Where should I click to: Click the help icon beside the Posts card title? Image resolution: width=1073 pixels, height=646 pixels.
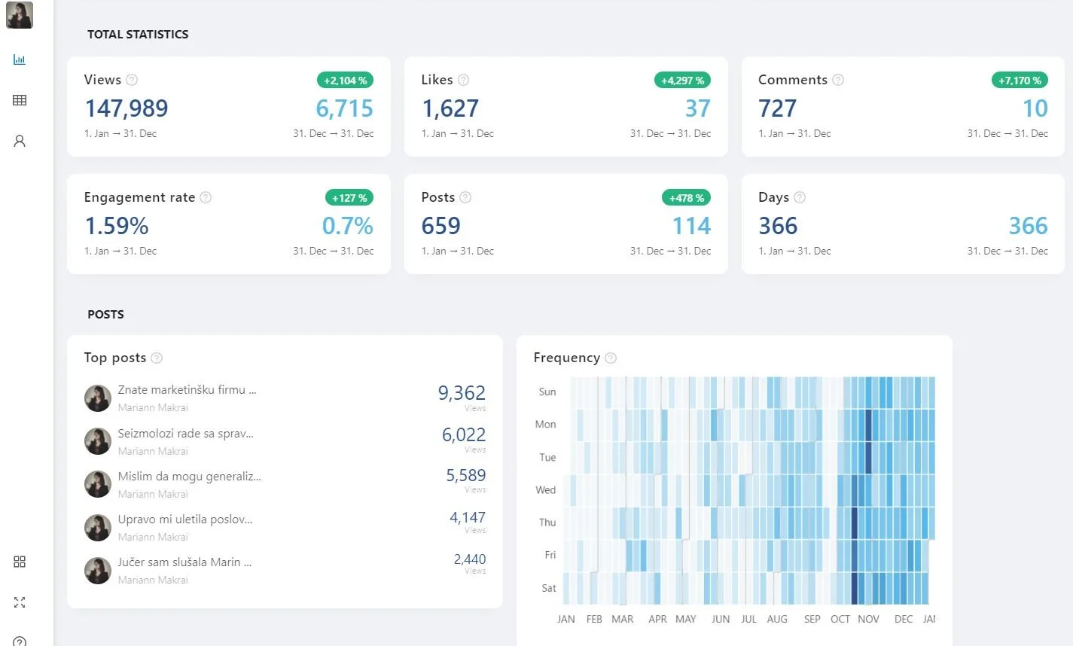465,197
